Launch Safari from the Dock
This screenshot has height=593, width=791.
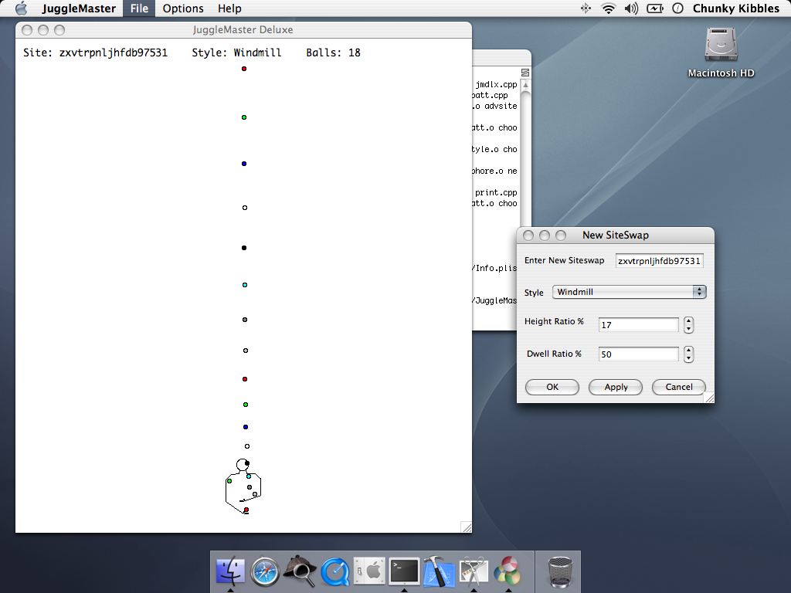(266, 571)
